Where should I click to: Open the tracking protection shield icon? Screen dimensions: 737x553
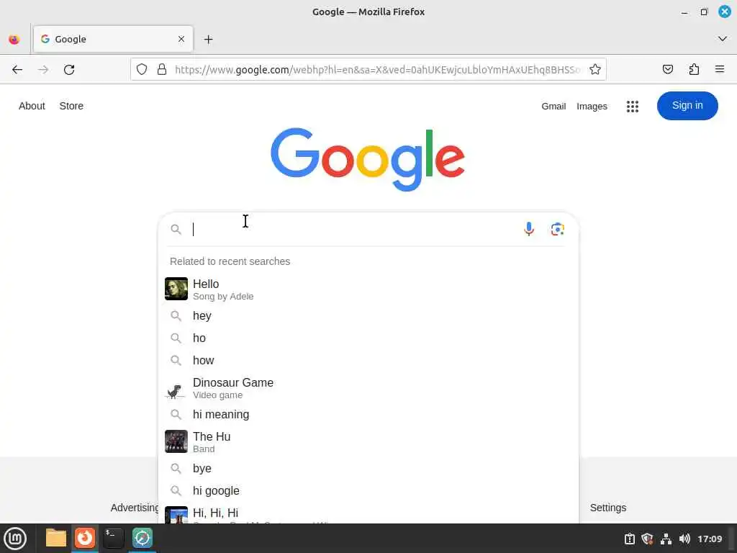(x=142, y=70)
